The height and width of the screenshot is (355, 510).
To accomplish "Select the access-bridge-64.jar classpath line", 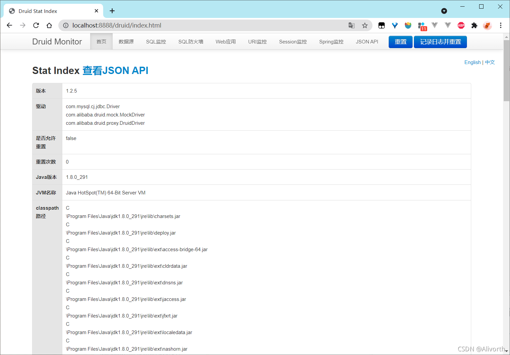I will (137, 249).
